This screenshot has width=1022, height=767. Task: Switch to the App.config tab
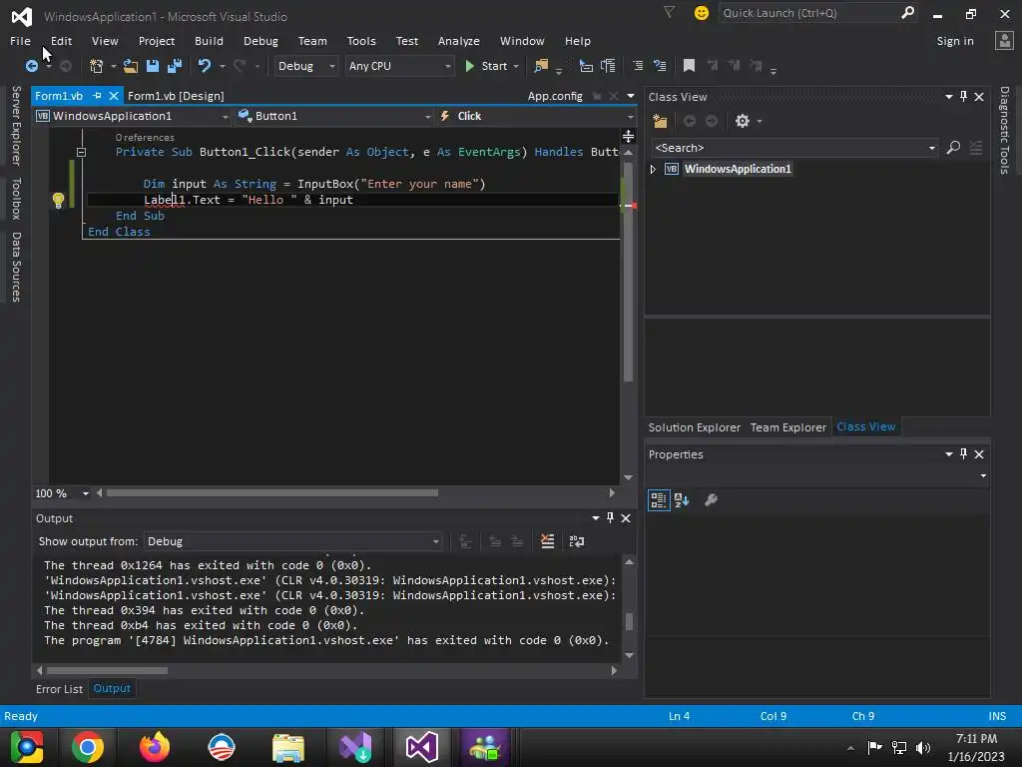pyautogui.click(x=555, y=96)
